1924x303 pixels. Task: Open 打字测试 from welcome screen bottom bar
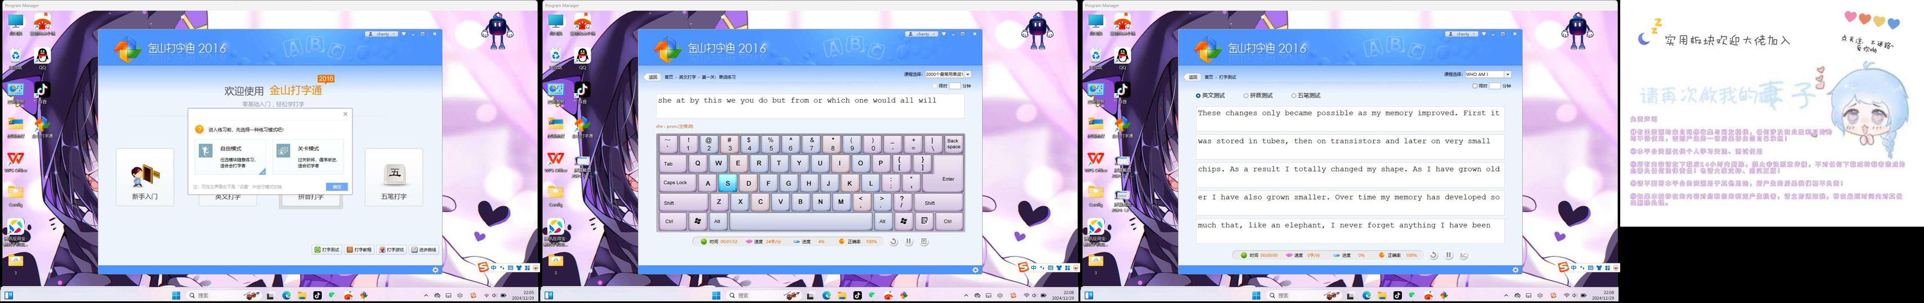pyautogui.click(x=327, y=249)
